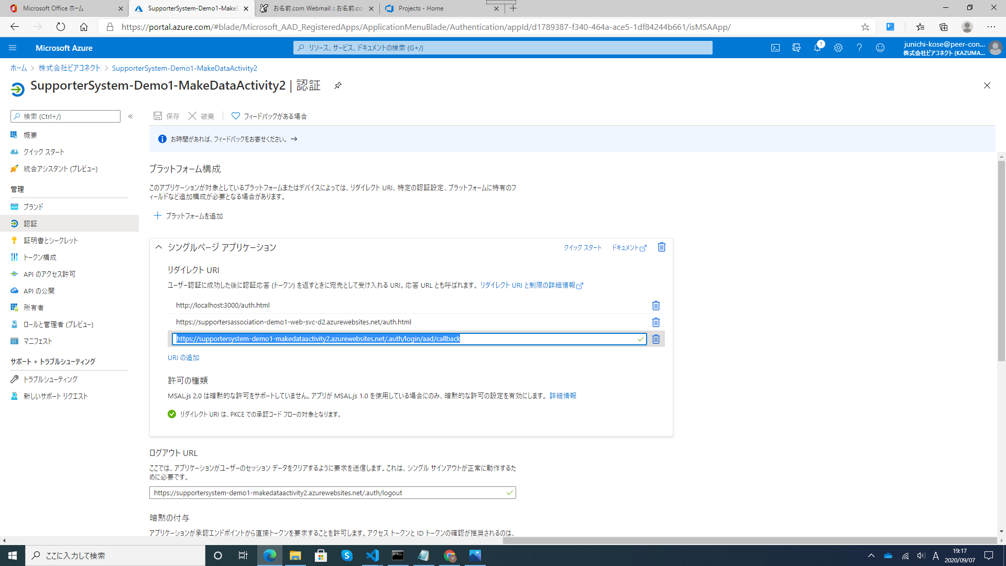Switch to the Projects - Home browser tab
1006x566 pixels.
(440, 8)
